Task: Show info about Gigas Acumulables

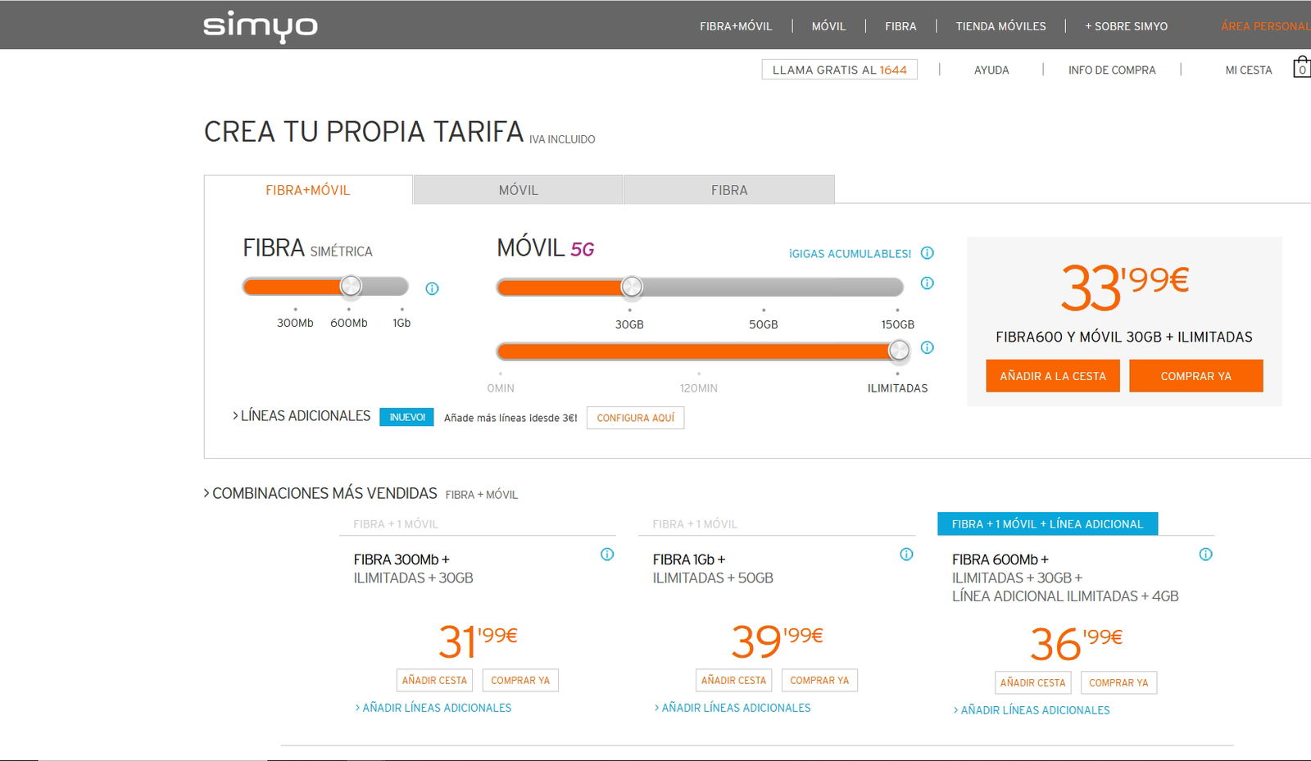Action: (x=927, y=253)
